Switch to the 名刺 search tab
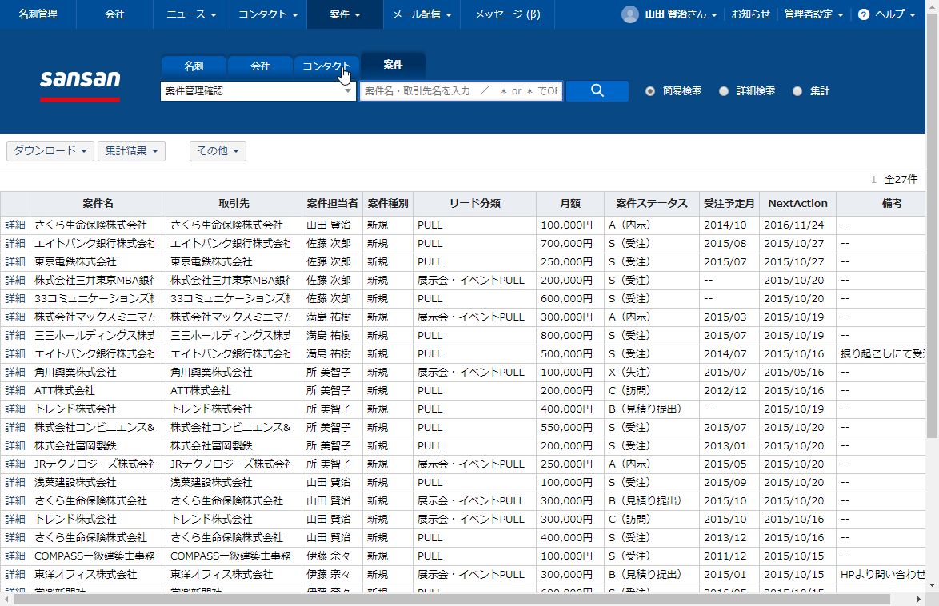Image resolution: width=939 pixels, height=606 pixels. point(194,66)
